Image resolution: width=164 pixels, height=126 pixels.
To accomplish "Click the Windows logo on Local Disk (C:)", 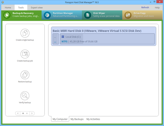I will click(x=63, y=37).
